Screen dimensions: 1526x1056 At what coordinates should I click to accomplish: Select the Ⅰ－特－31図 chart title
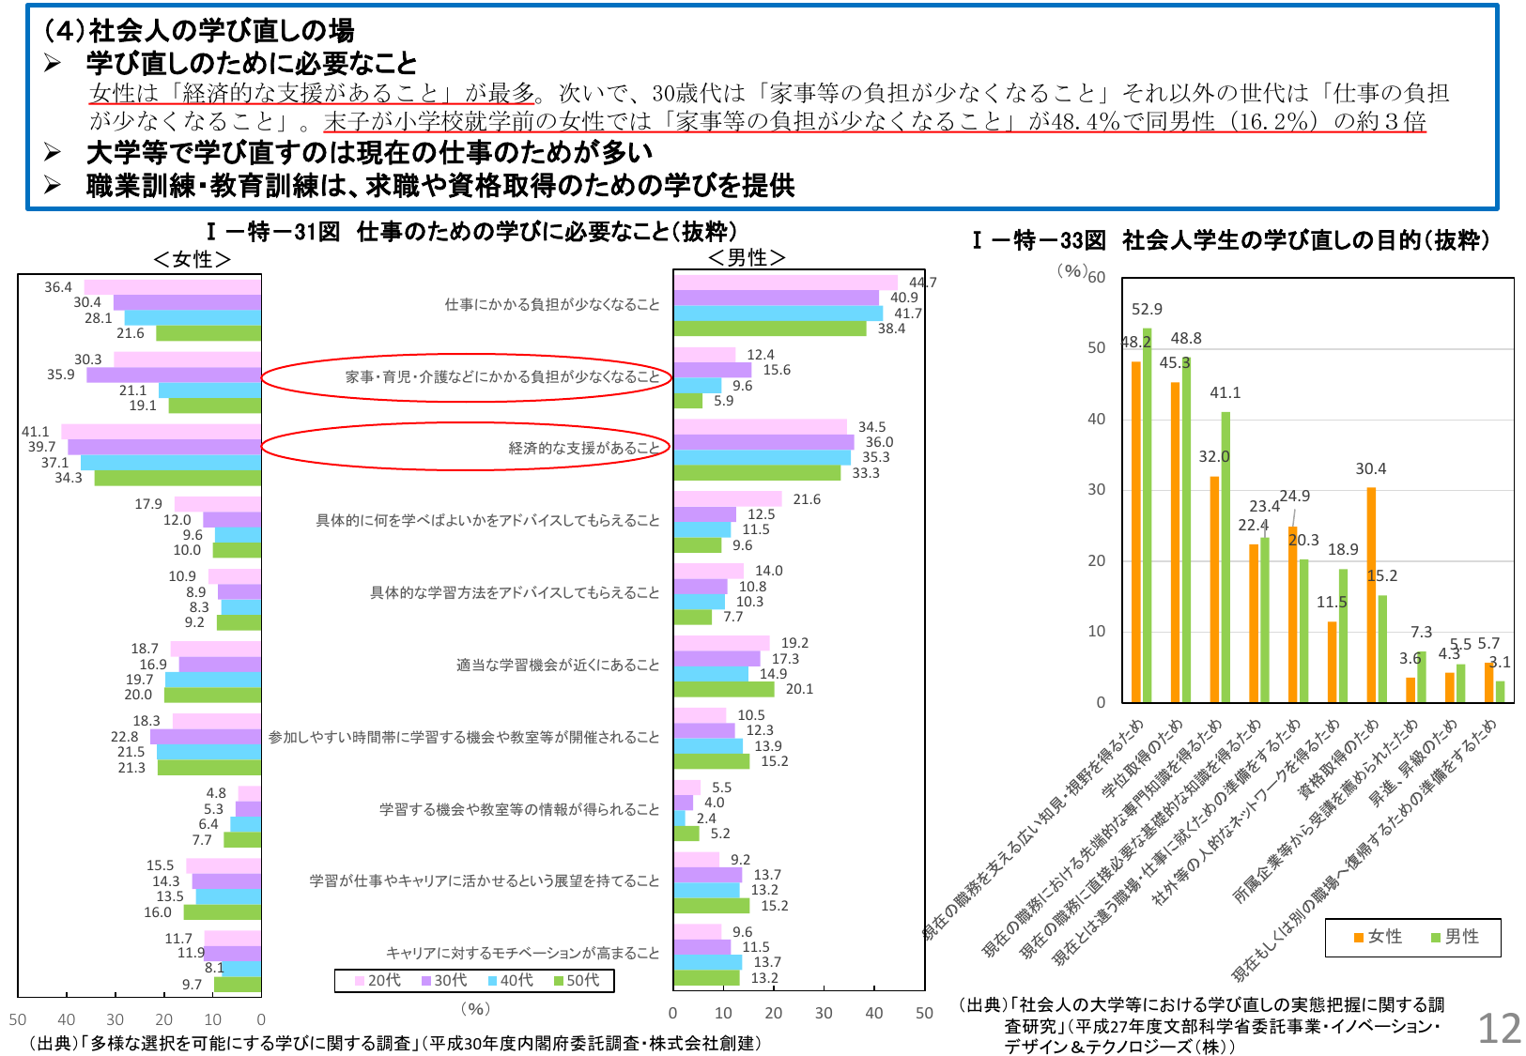click(x=471, y=232)
